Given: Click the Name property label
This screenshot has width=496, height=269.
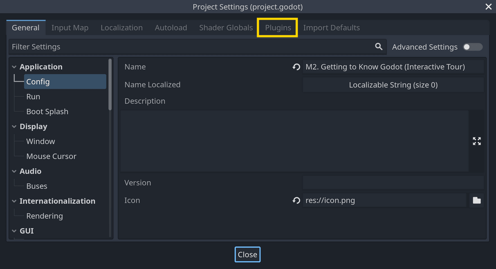Looking at the screenshot, I should click(135, 67).
